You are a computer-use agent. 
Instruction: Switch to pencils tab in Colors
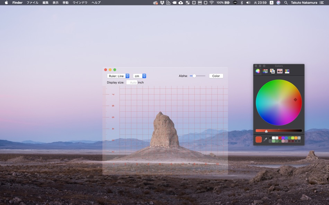pos(287,71)
